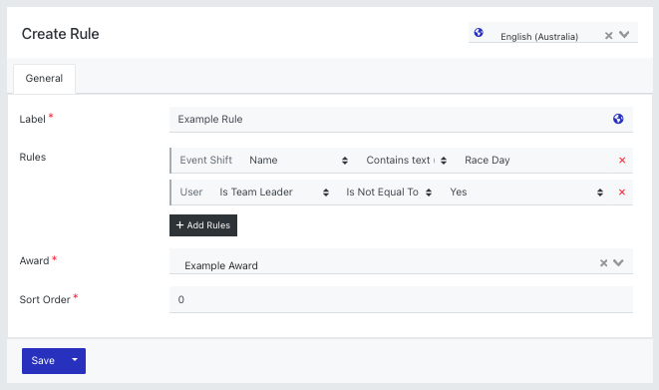
Task: Click the globe icon beside English (Australia)
Action: pyautogui.click(x=479, y=32)
